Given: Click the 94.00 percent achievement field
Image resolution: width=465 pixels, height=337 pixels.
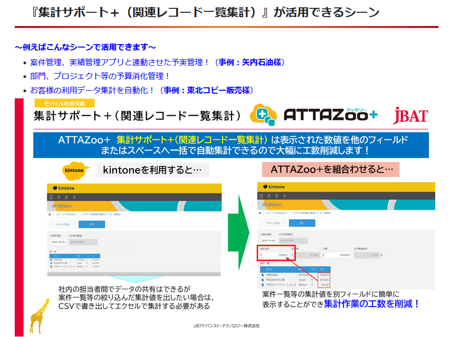Looking at the screenshot, I should click(367, 255).
